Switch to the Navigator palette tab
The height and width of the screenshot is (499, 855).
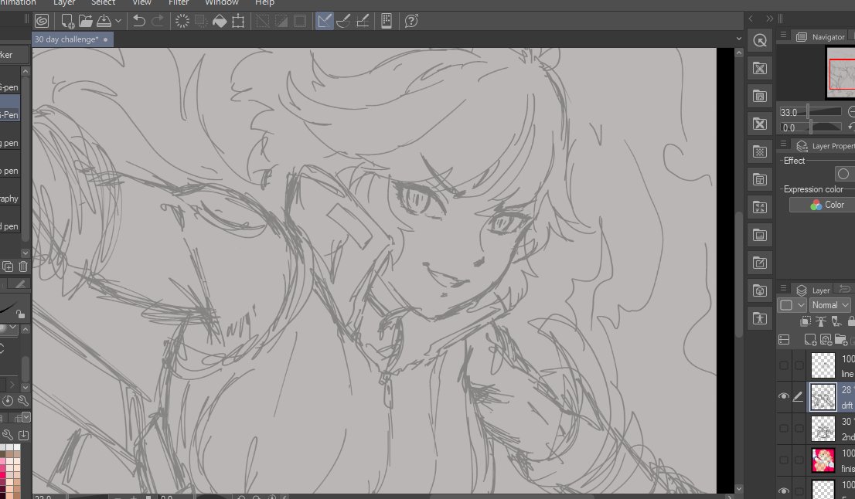click(x=821, y=37)
